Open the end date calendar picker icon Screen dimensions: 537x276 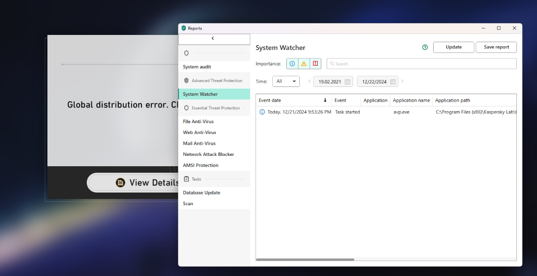point(392,82)
